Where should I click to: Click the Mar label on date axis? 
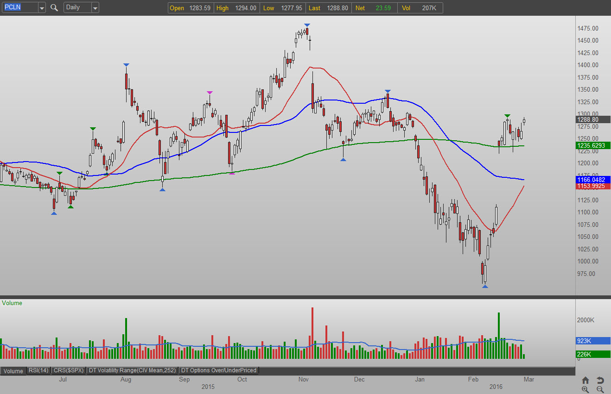point(529,380)
